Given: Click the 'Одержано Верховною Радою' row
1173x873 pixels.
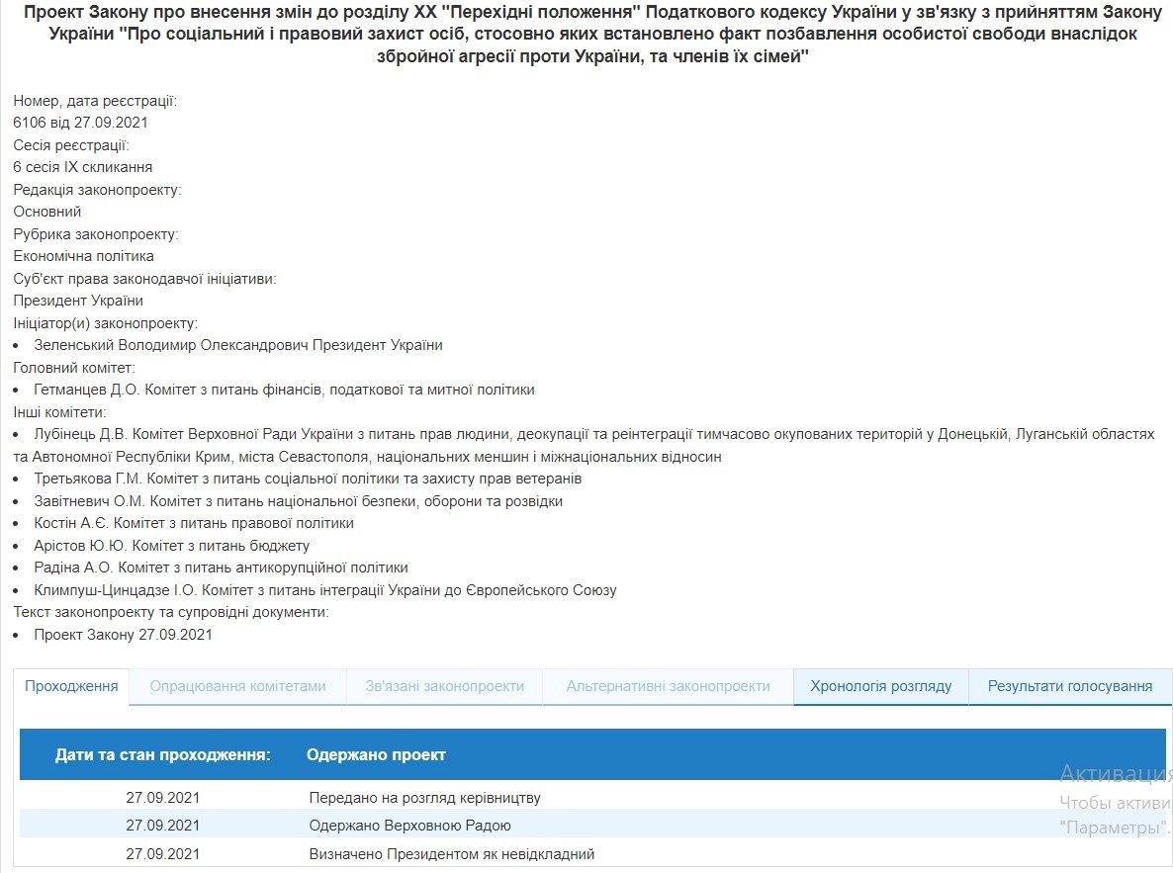Looking at the screenshot, I should [409, 825].
